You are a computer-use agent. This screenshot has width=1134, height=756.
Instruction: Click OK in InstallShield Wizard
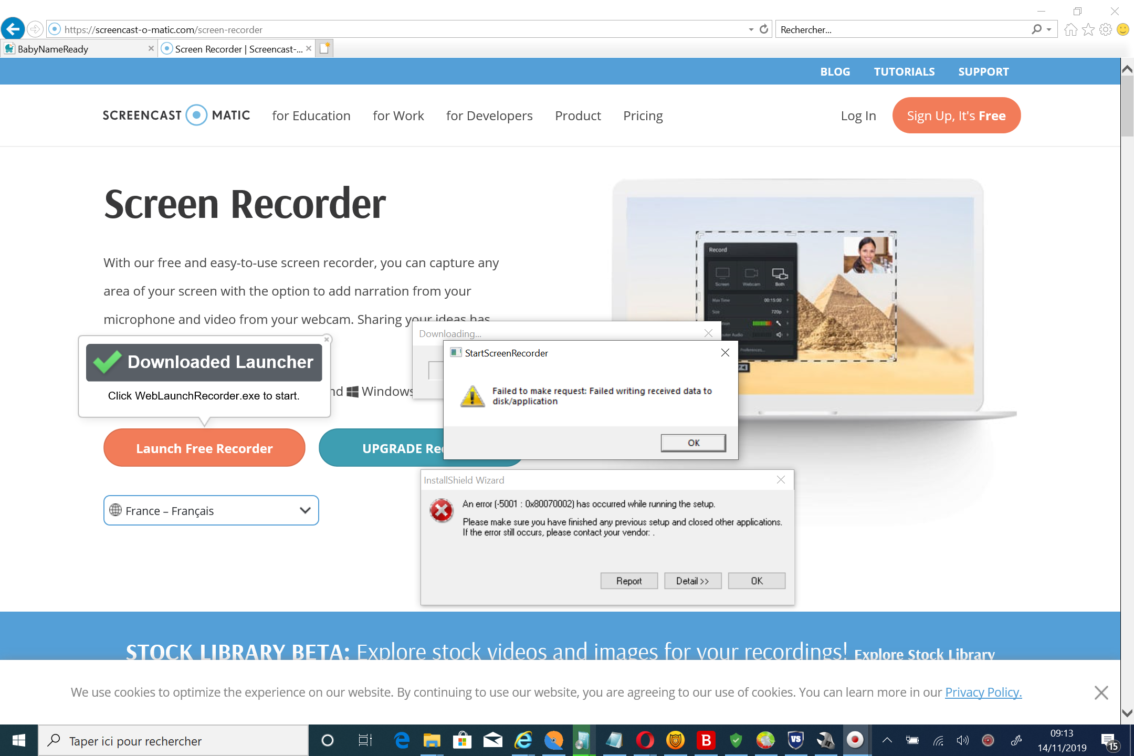(757, 581)
